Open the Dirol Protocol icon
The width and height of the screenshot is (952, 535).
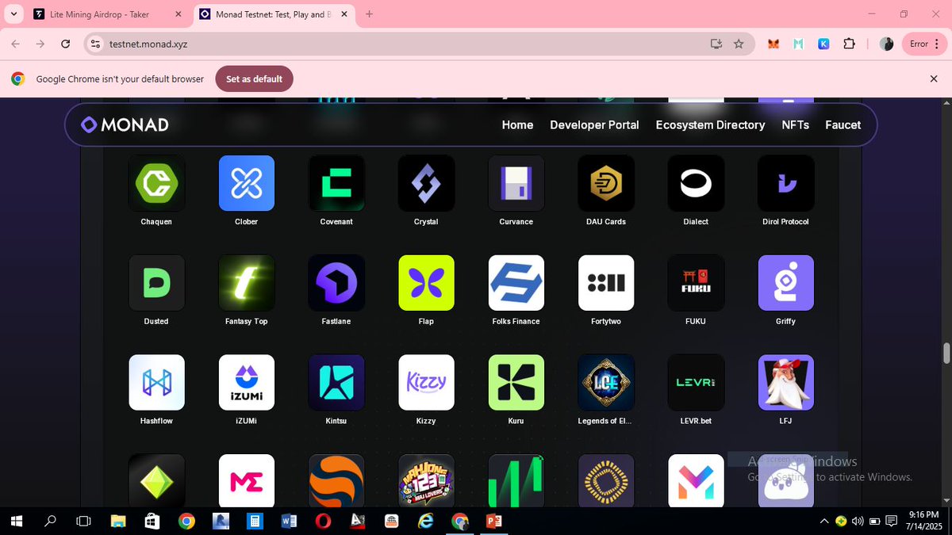(x=786, y=183)
